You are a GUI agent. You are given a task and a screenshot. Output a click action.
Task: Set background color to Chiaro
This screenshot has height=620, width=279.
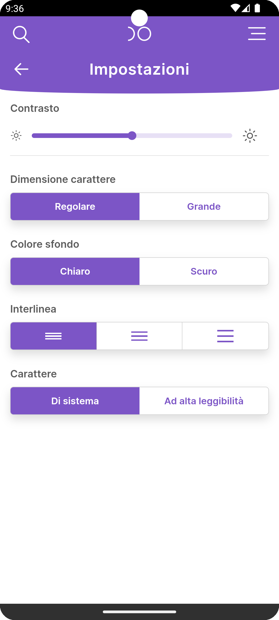coord(75,271)
